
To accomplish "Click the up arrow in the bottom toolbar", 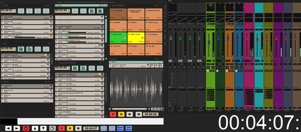I will click(x=35, y=128).
